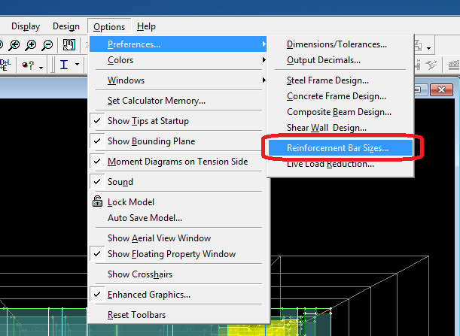Toggle the Sound option
Image resolution: width=460 pixels, height=336 pixels.
[178, 182]
